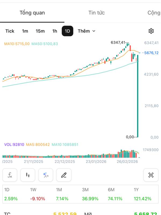Viewport: 161px width, 215px height.
Task: Expand chart to fullscreen view
Action: (x=151, y=175)
